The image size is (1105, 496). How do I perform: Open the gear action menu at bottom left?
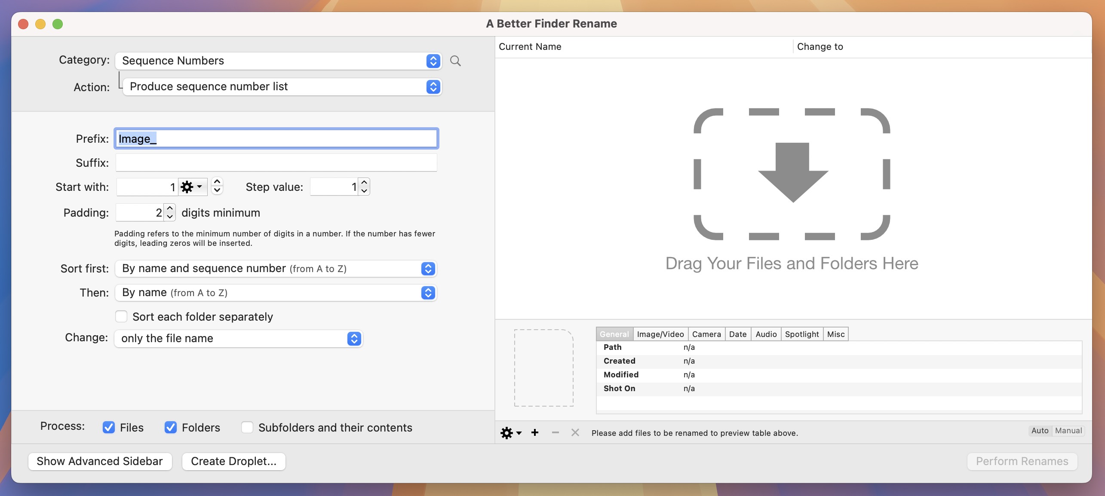509,433
